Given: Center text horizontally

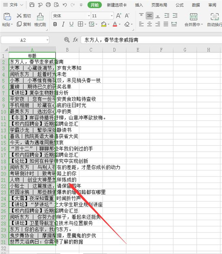Looking at the screenshot, I should [x=149, y=24].
